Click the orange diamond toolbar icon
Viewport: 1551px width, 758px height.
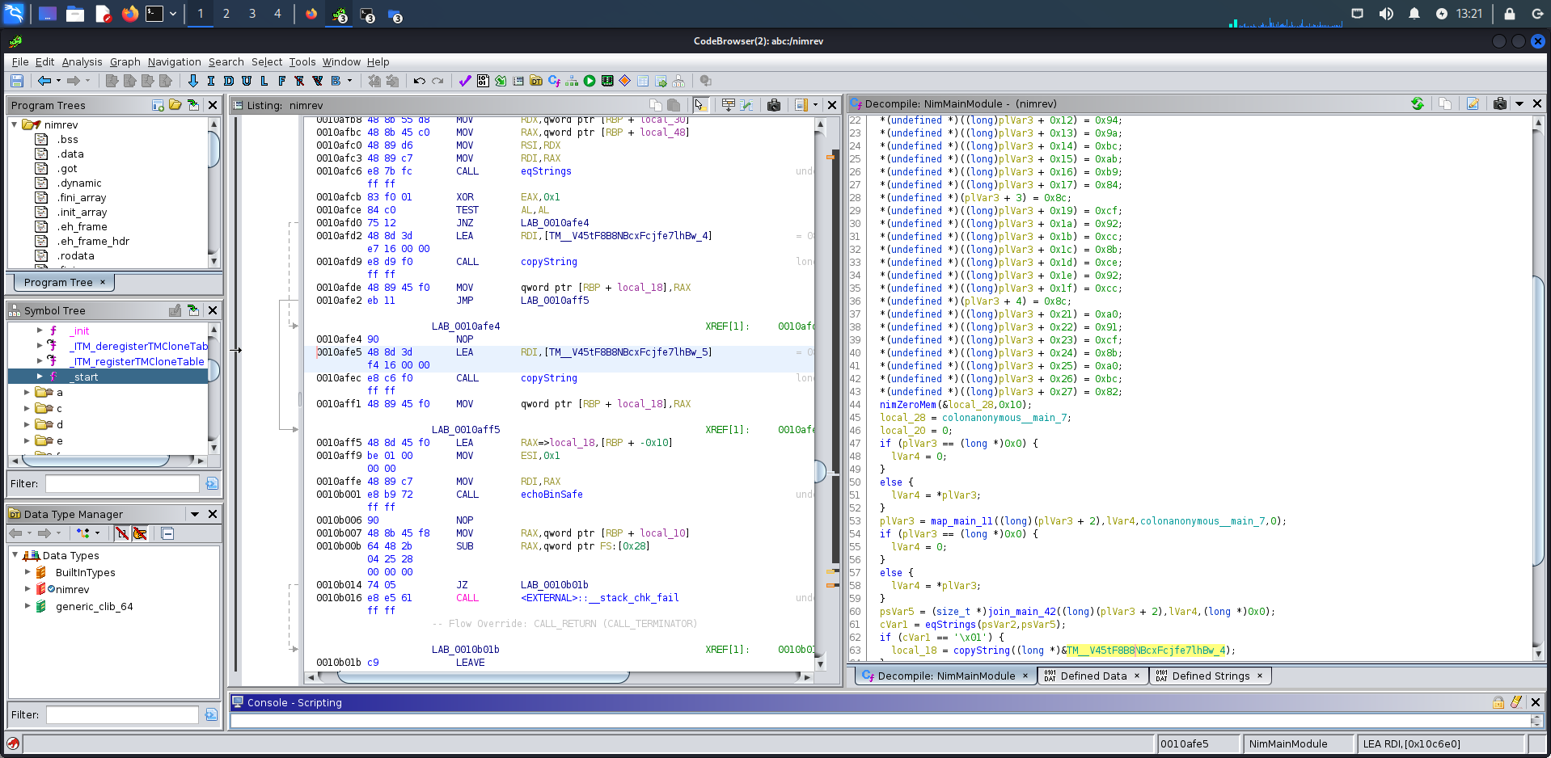pos(625,81)
